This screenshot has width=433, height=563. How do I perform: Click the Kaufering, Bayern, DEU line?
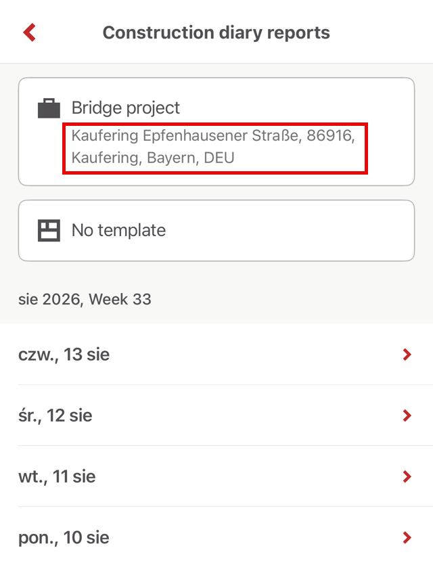[153, 158]
